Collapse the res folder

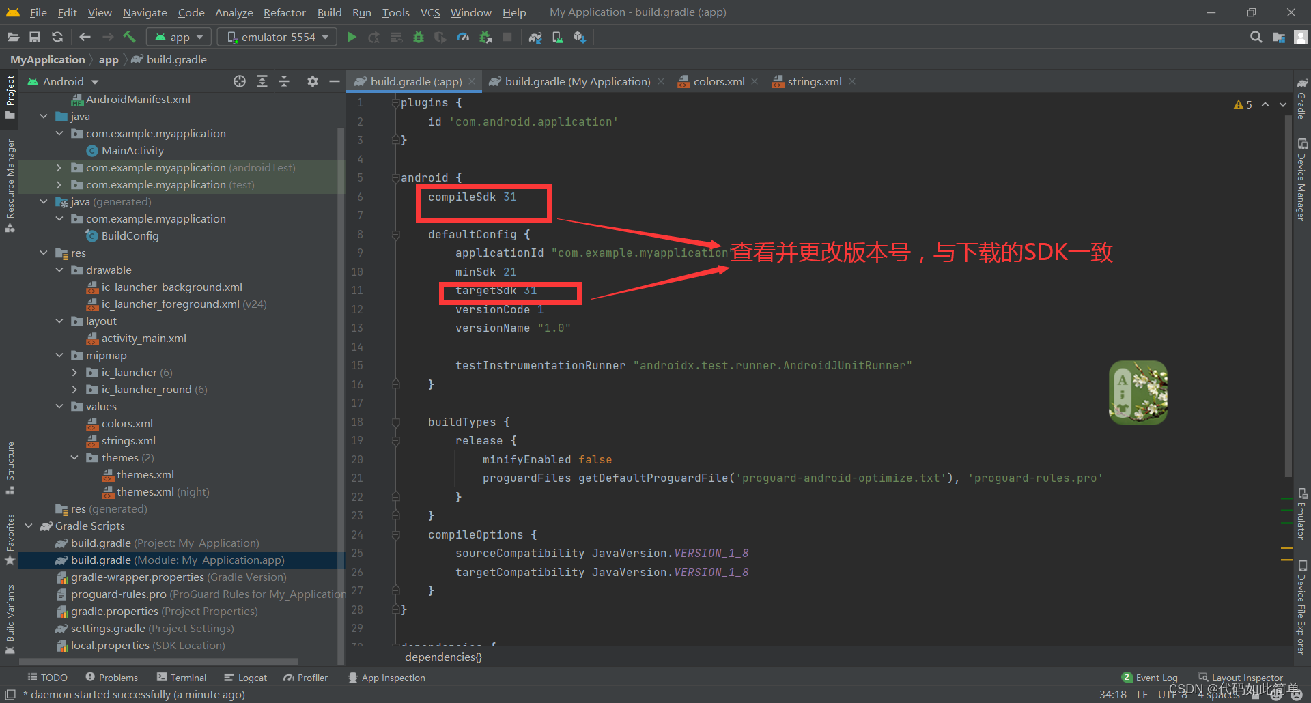pyautogui.click(x=44, y=253)
